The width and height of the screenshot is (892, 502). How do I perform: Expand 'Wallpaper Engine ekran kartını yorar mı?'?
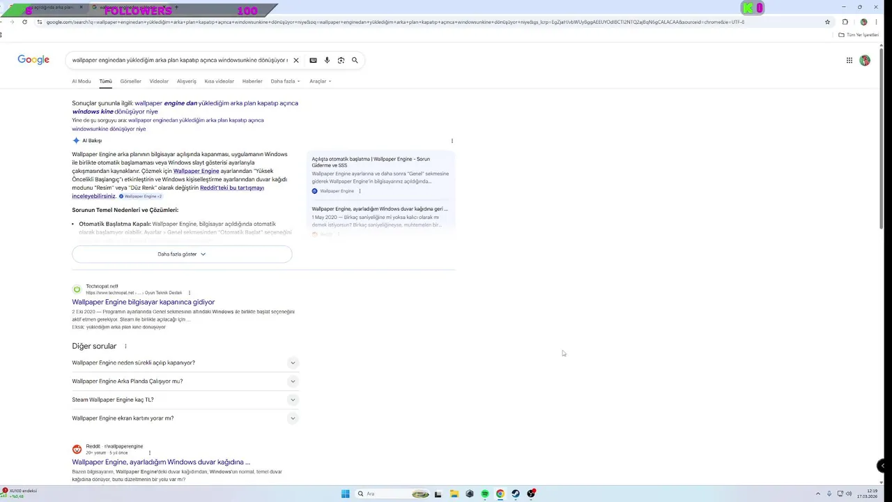click(185, 418)
